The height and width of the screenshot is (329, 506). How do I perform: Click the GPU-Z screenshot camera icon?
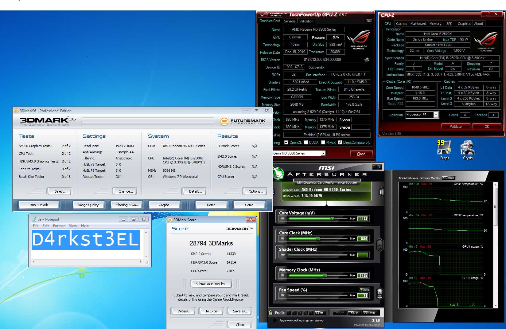[x=369, y=21]
